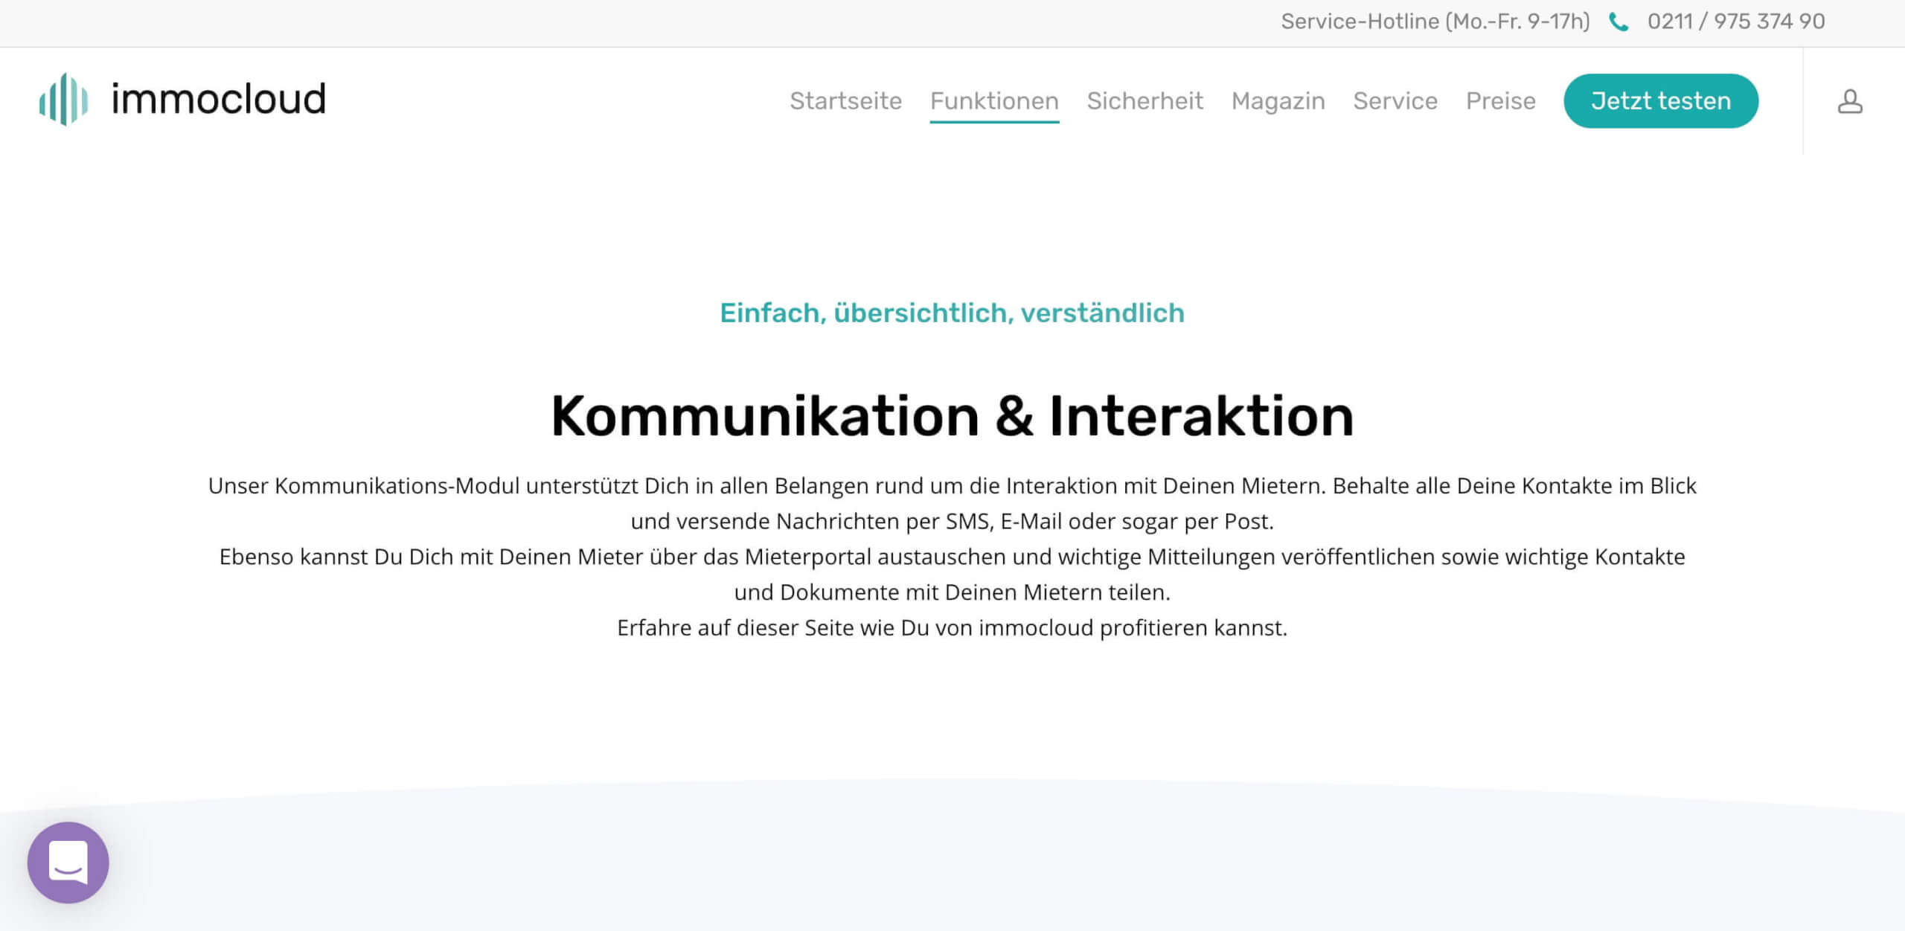Go to Startseite menu item
This screenshot has width=1905, height=931.
845,100
